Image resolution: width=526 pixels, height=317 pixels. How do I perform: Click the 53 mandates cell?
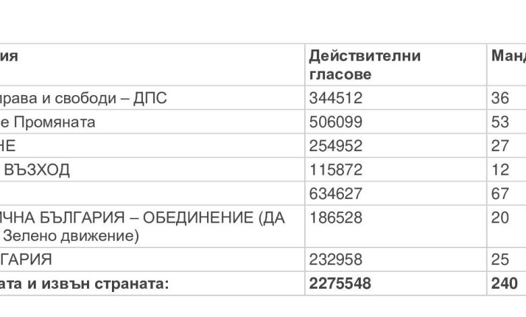(x=500, y=122)
